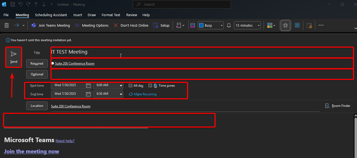Open the Insert tab
Image resolution: width=357 pixels, height=158 pixels.
click(x=78, y=15)
